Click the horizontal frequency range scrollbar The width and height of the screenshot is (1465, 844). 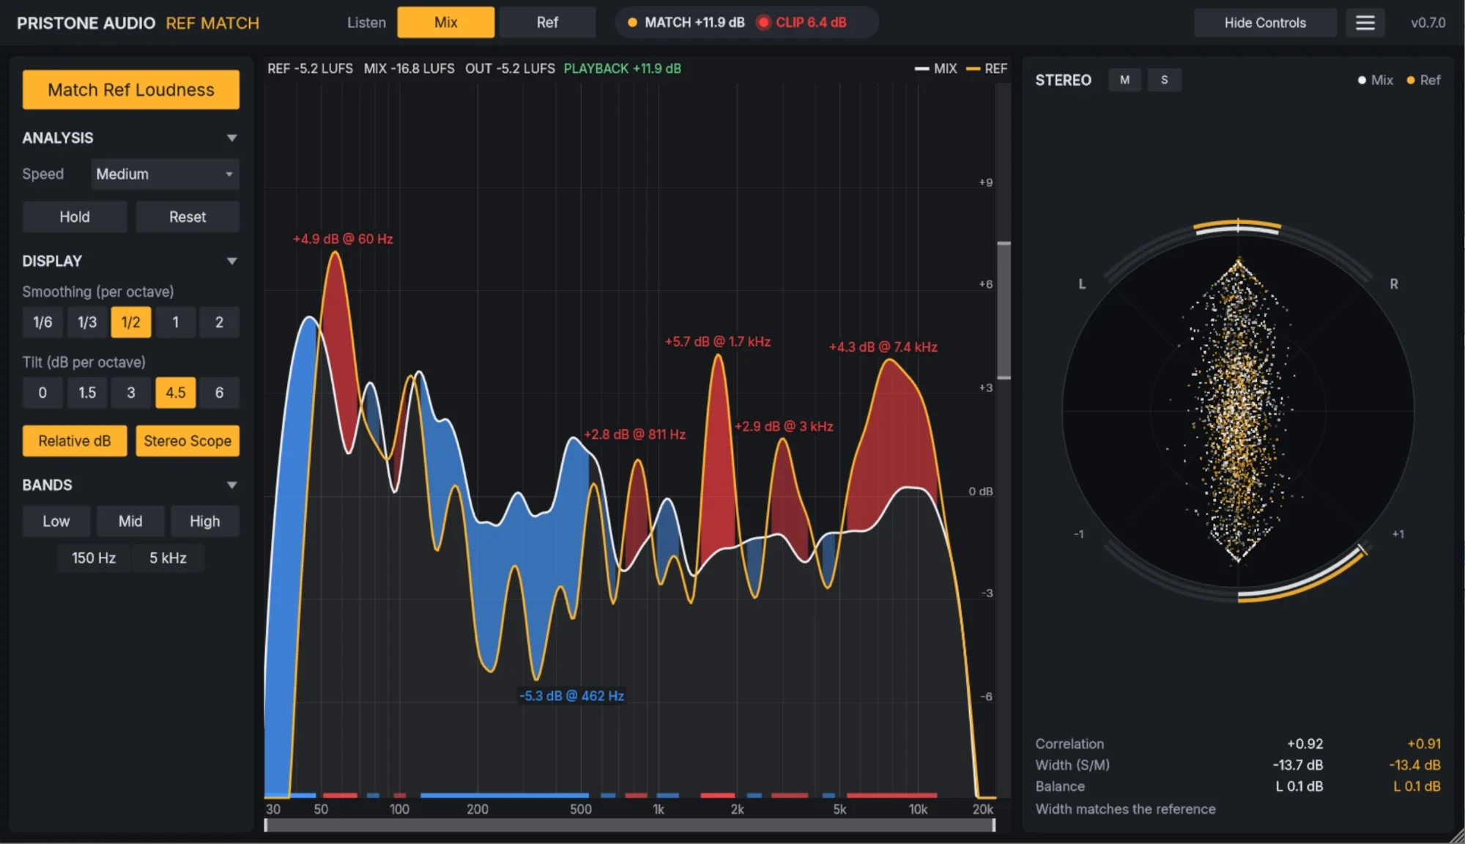[x=629, y=825]
